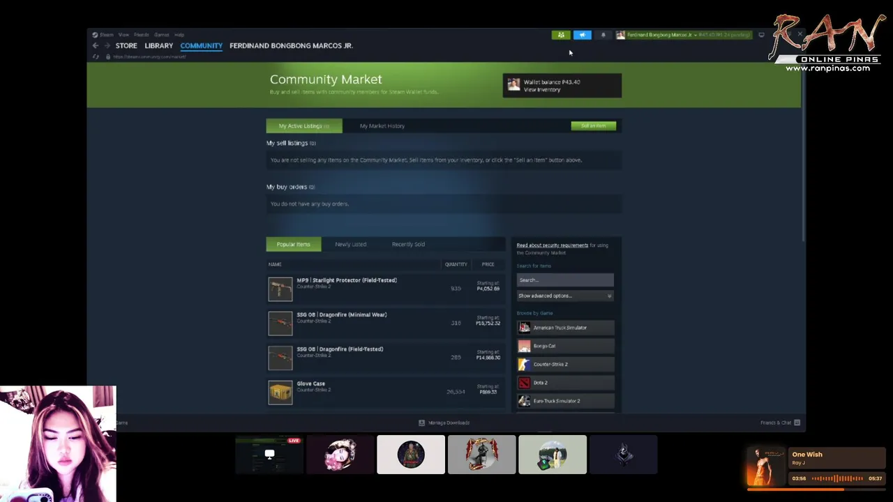This screenshot has height=502, width=893.
Task: Expand Show advanced options dropdown
Action: pos(565,296)
